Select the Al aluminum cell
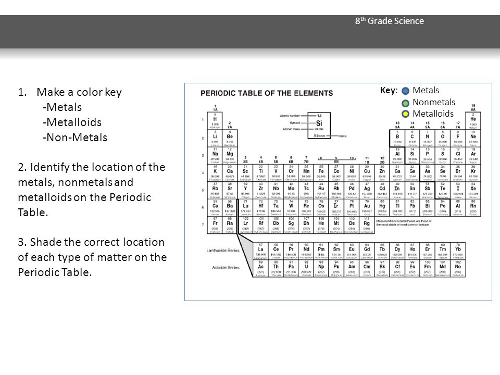This screenshot has height=375, width=500. click(397, 156)
